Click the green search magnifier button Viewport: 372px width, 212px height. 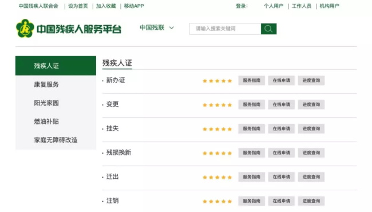268,29
